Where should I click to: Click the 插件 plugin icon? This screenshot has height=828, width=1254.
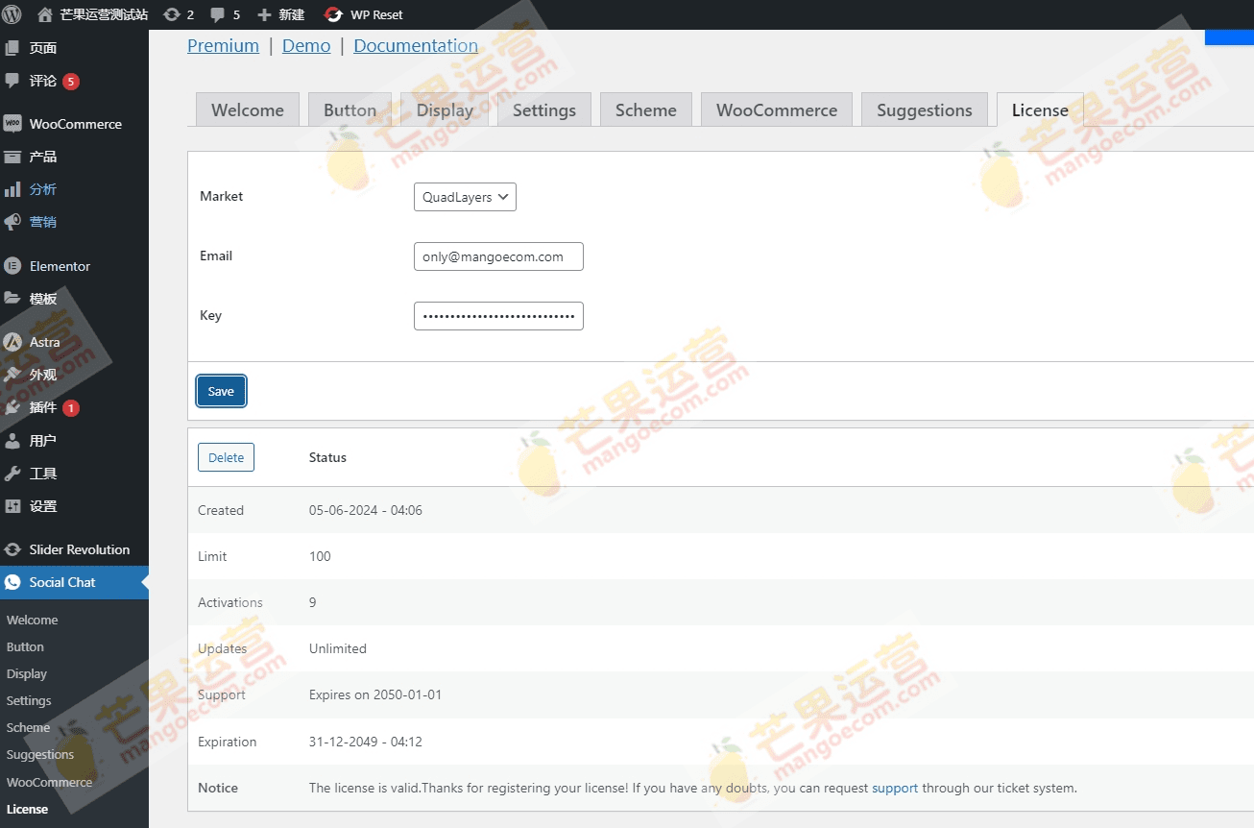click(12, 407)
